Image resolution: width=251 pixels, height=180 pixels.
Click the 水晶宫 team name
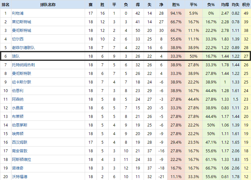18,108
